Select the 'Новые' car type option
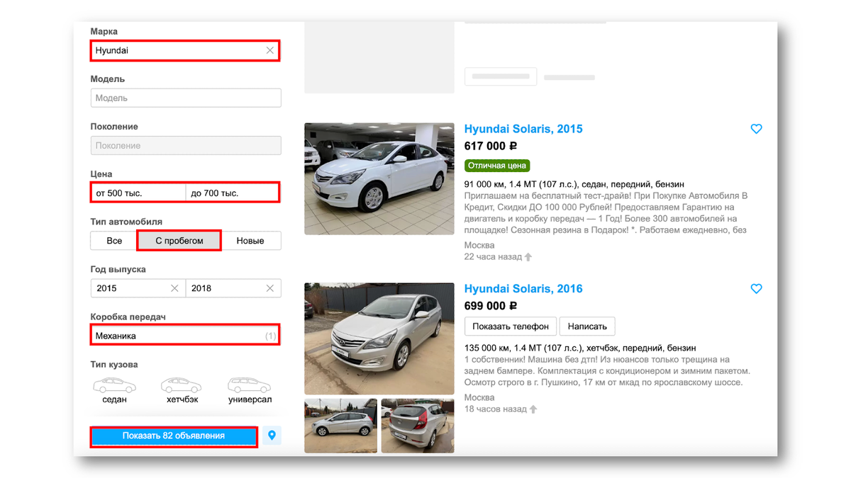This screenshot has width=851, height=478. click(250, 241)
